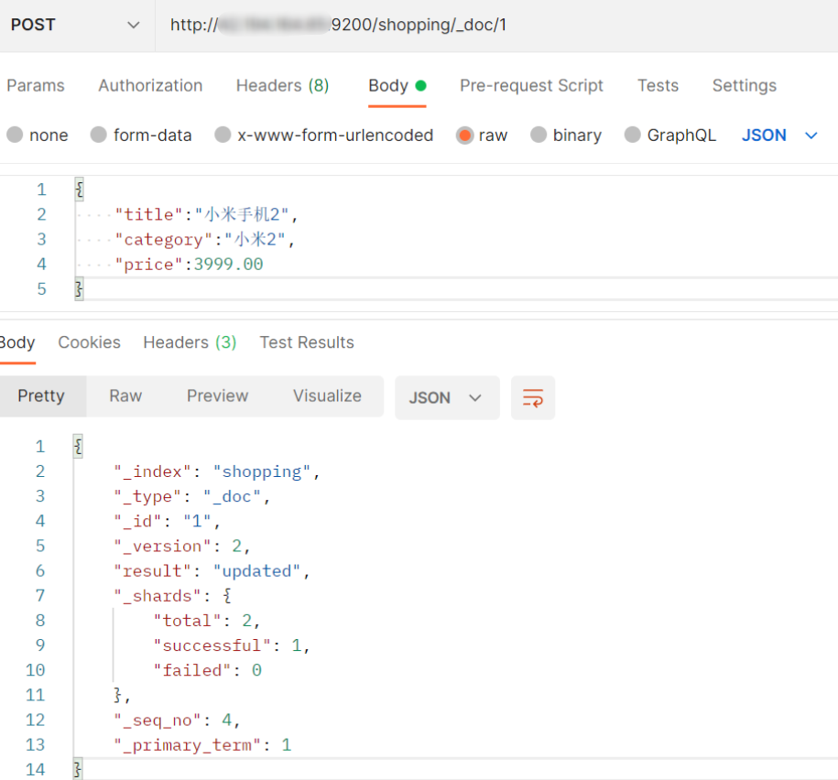Select the form-data radio button
Screen dimensions: 838x780
point(99,135)
